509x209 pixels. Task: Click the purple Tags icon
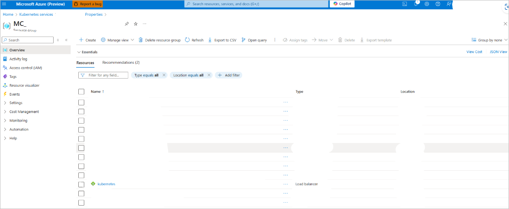click(x=5, y=76)
